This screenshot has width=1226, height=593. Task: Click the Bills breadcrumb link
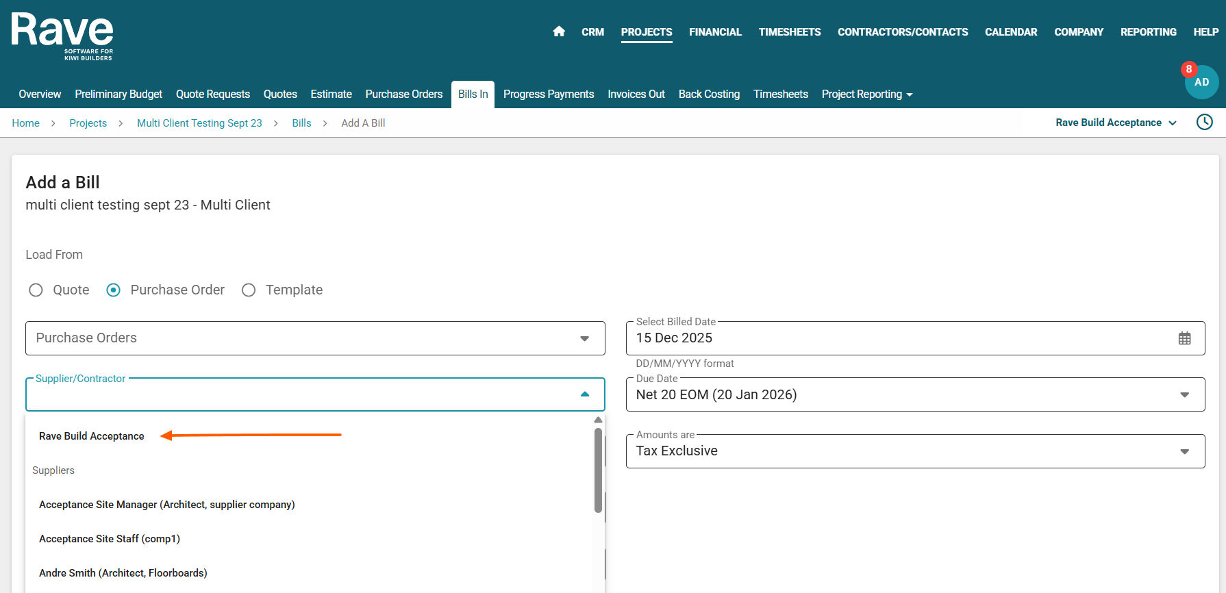[301, 123]
